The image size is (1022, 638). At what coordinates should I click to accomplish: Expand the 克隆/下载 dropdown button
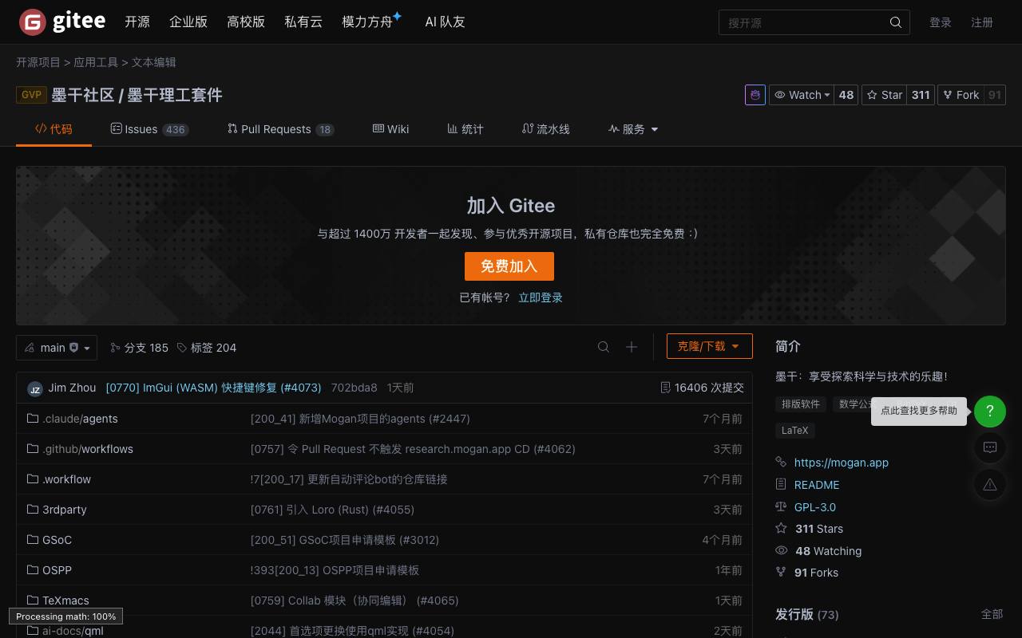pyautogui.click(x=710, y=346)
